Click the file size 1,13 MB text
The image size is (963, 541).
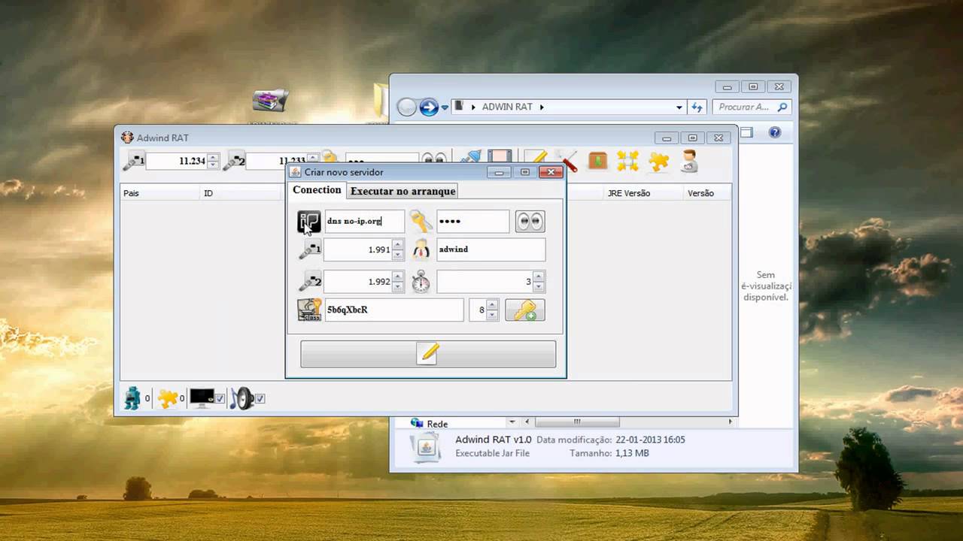(x=630, y=453)
